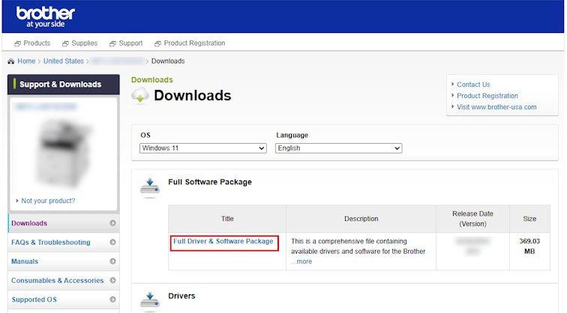Click the popup icon beside Support

point(112,43)
